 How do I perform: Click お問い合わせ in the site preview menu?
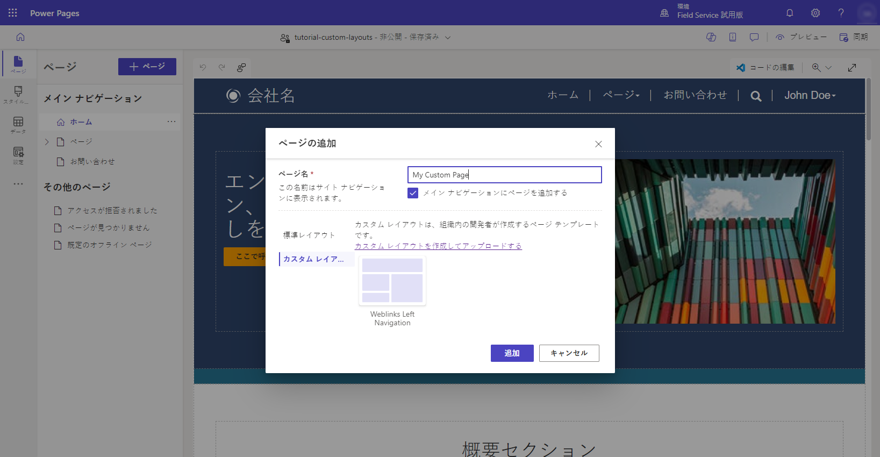pos(695,95)
